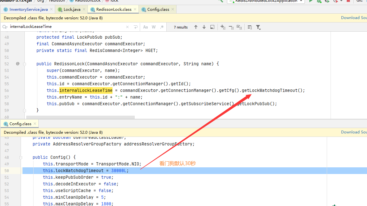Close the InventoryService.java tab
The image size is (367, 206).
[51, 10]
